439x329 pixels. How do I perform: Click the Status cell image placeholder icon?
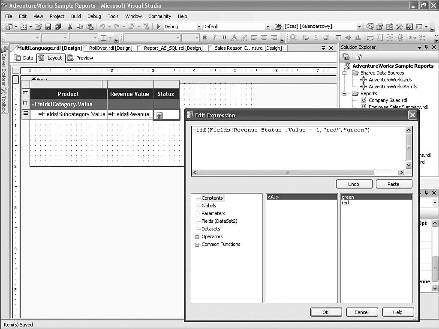coord(159,116)
